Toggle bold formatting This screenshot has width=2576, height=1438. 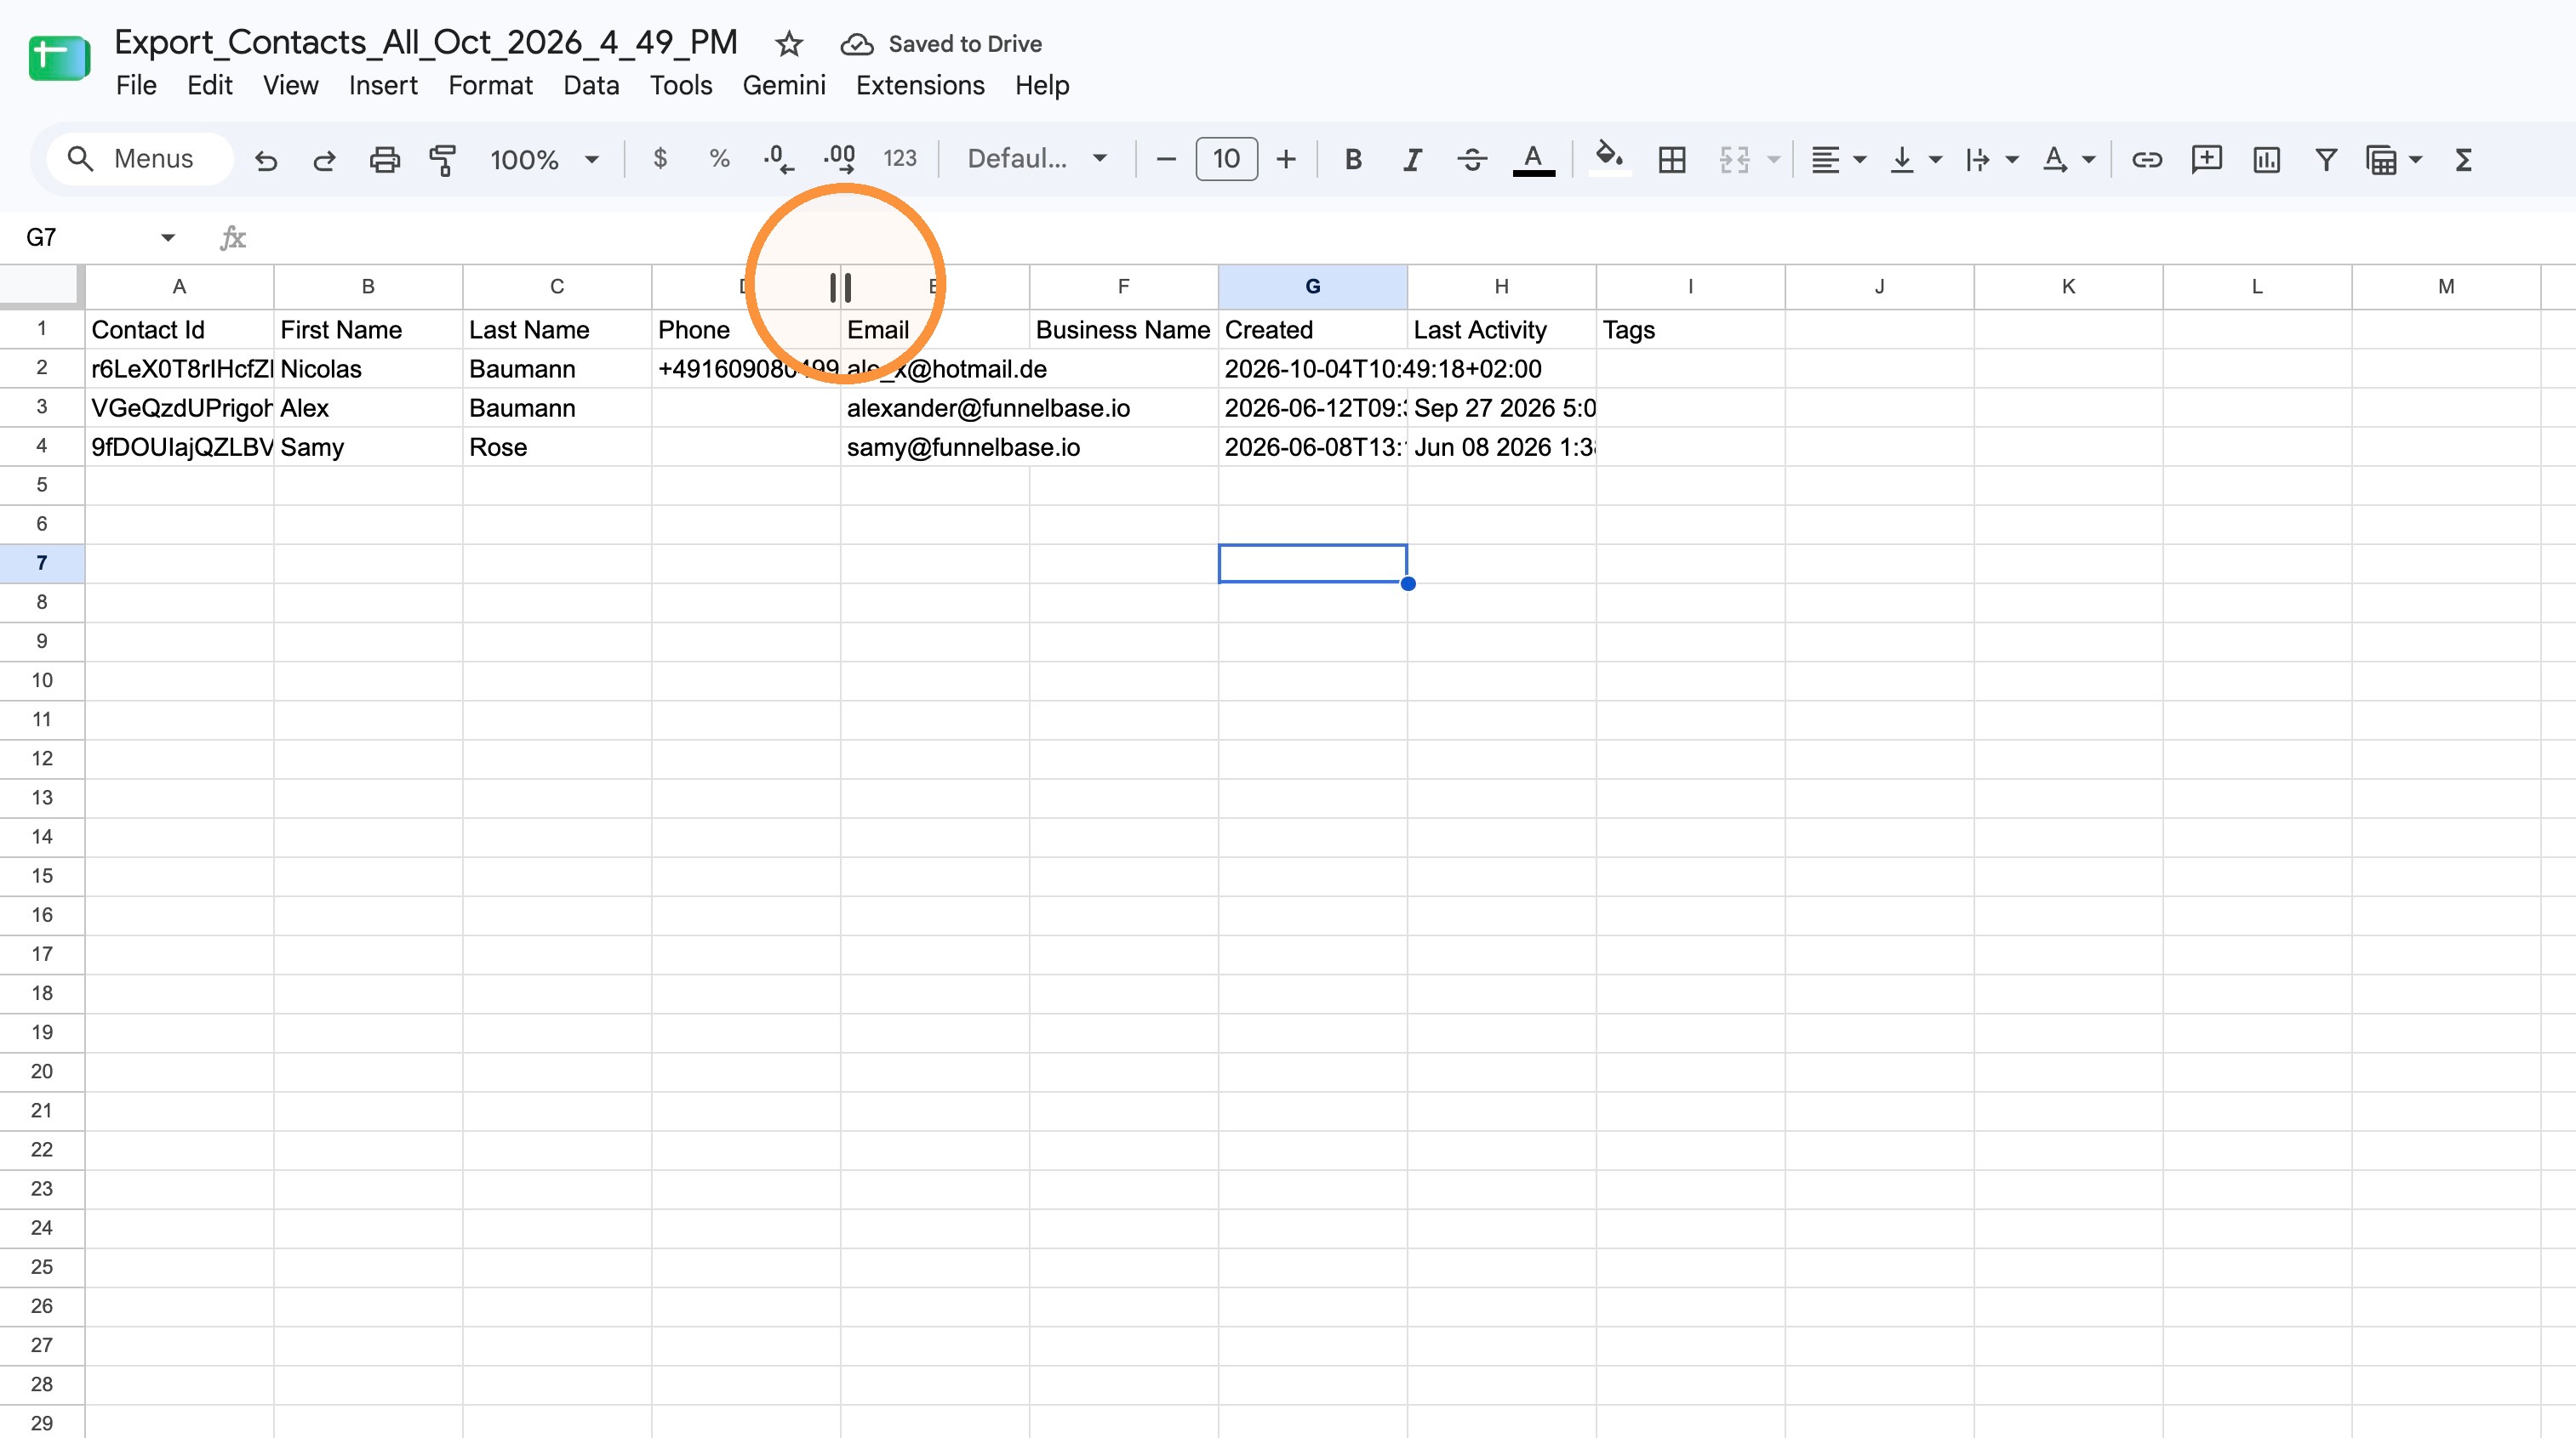tap(1353, 160)
